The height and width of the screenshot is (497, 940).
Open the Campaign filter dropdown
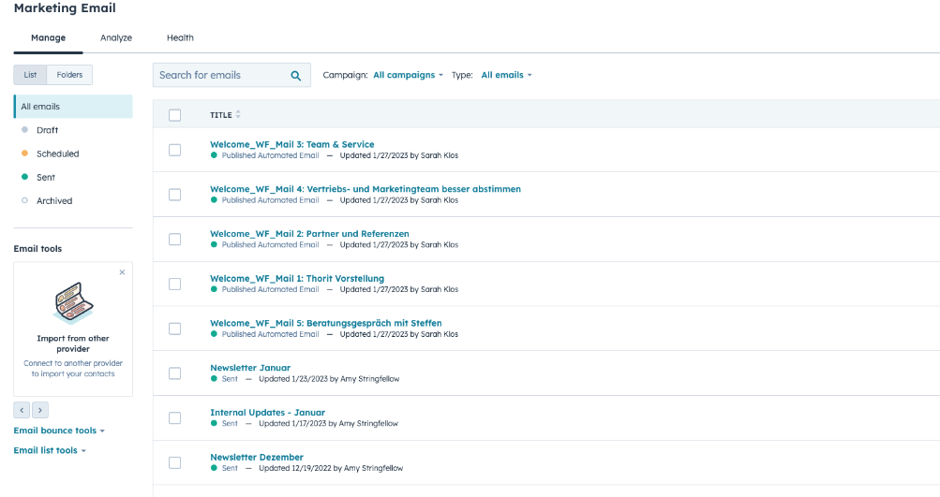coord(408,75)
